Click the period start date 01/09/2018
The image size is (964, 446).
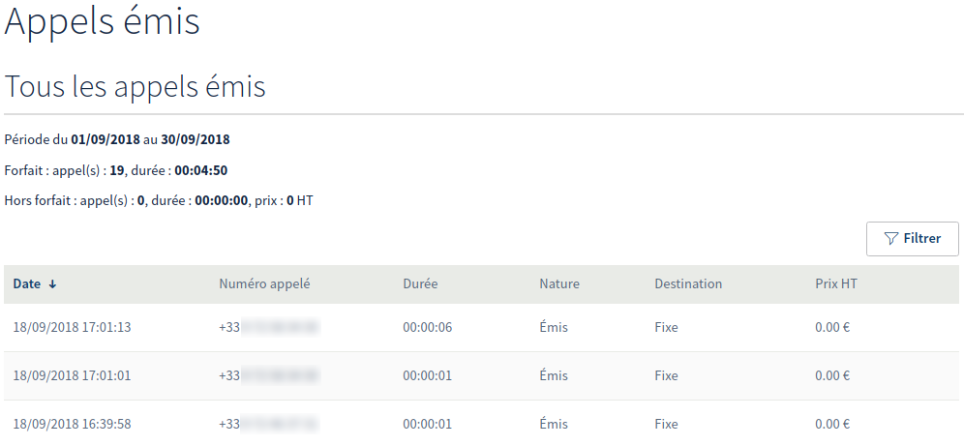(105, 139)
